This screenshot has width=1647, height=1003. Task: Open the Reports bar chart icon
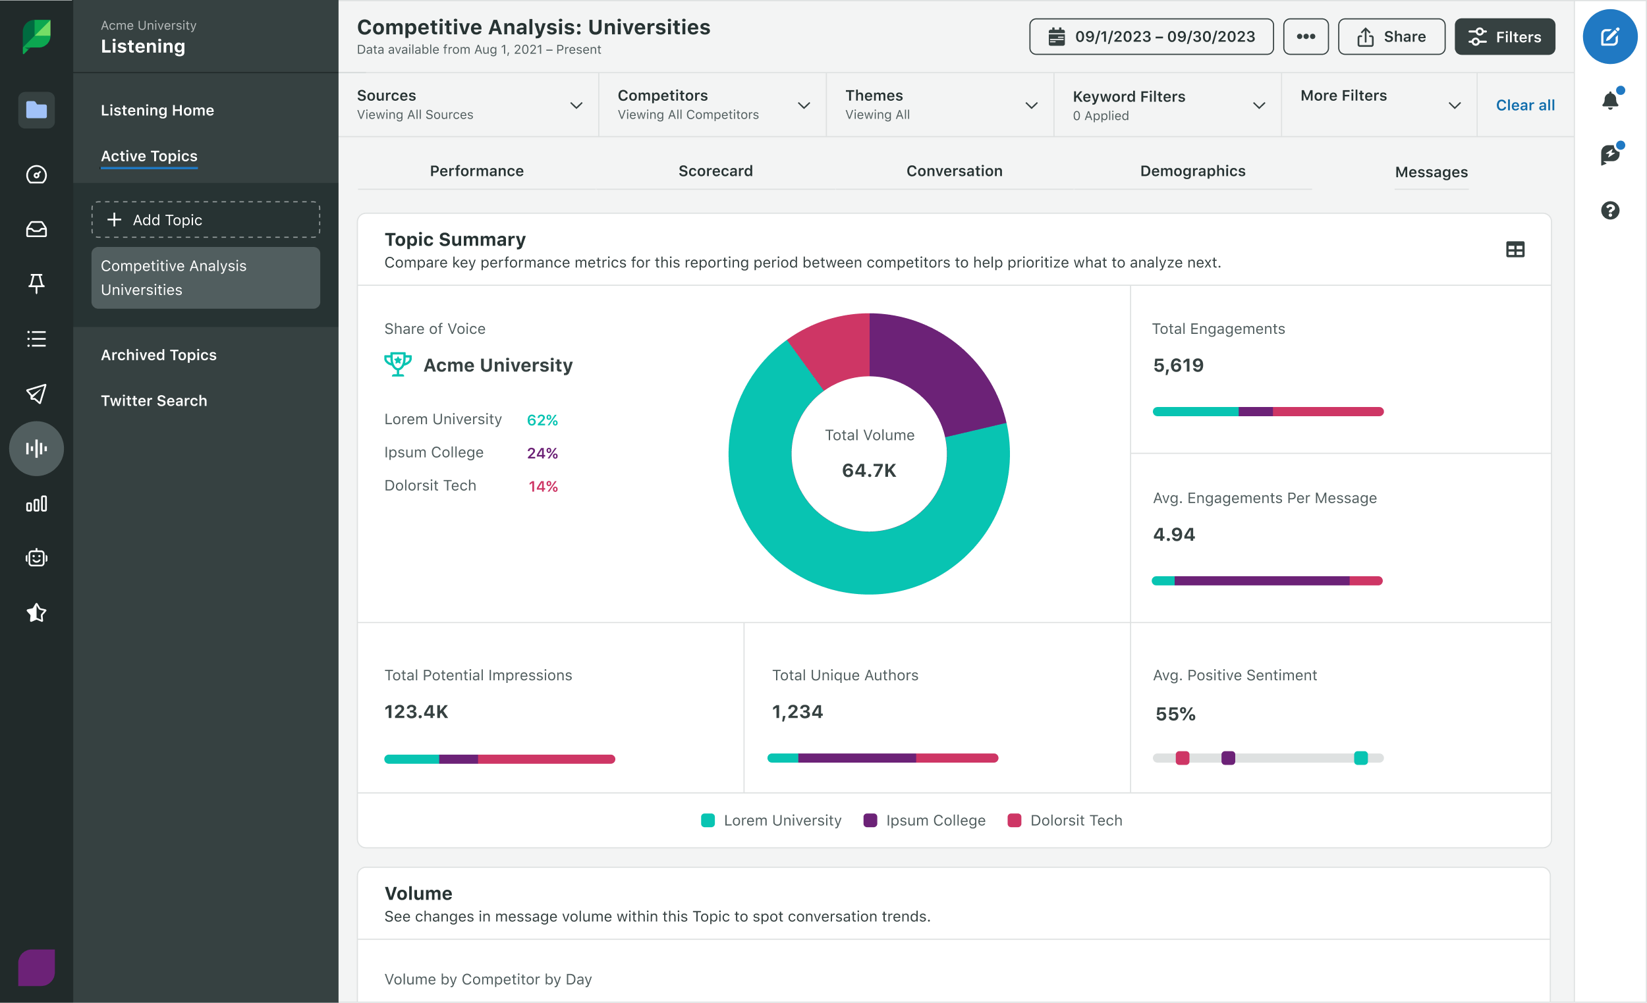tap(36, 504)
